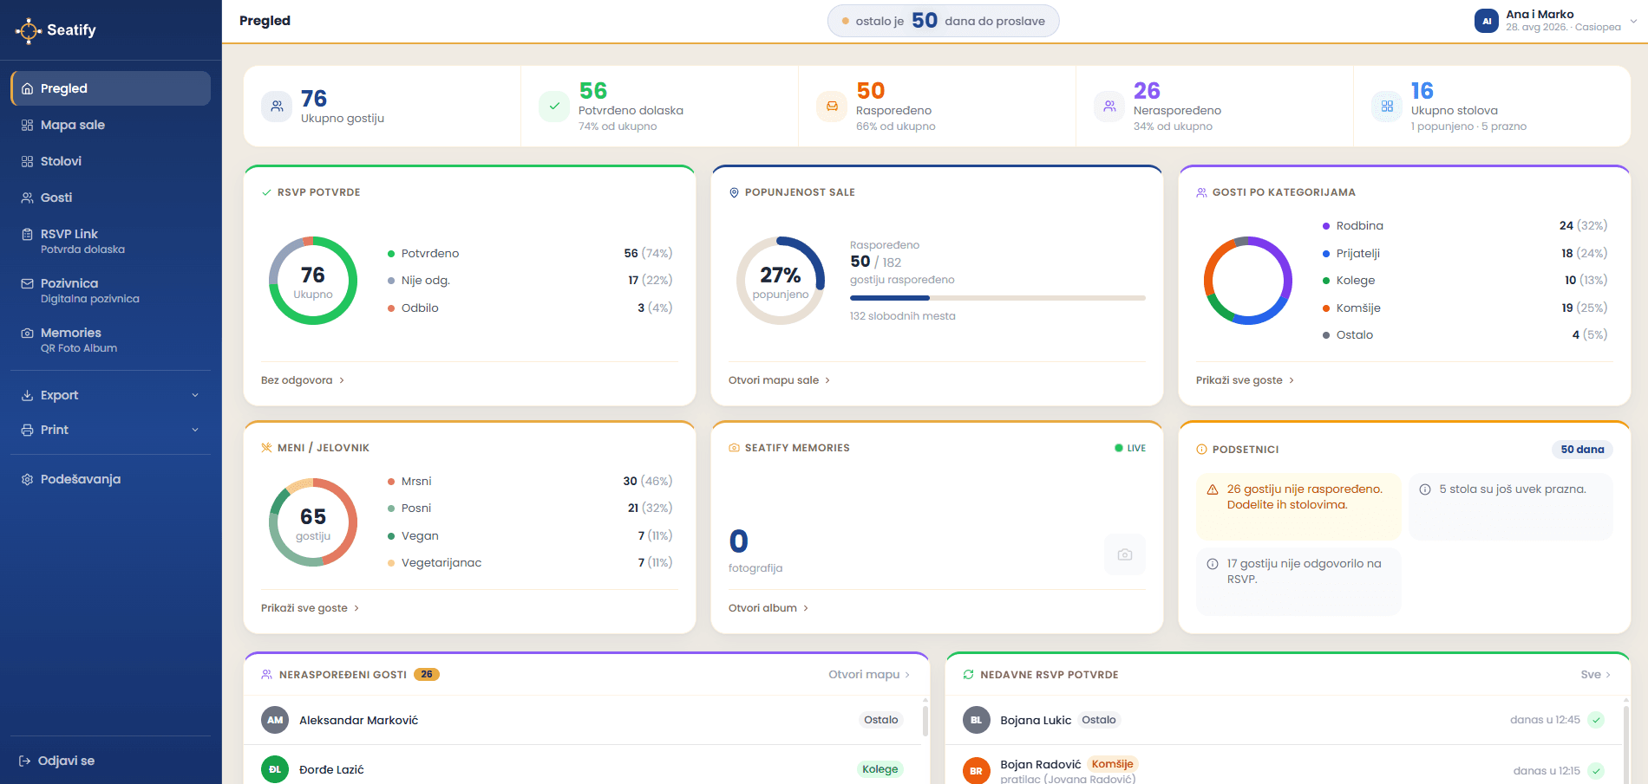The image size is (1648, 784).
Task: Click the Neraspoređeno purple people icon
Action: pos(1109,107)
